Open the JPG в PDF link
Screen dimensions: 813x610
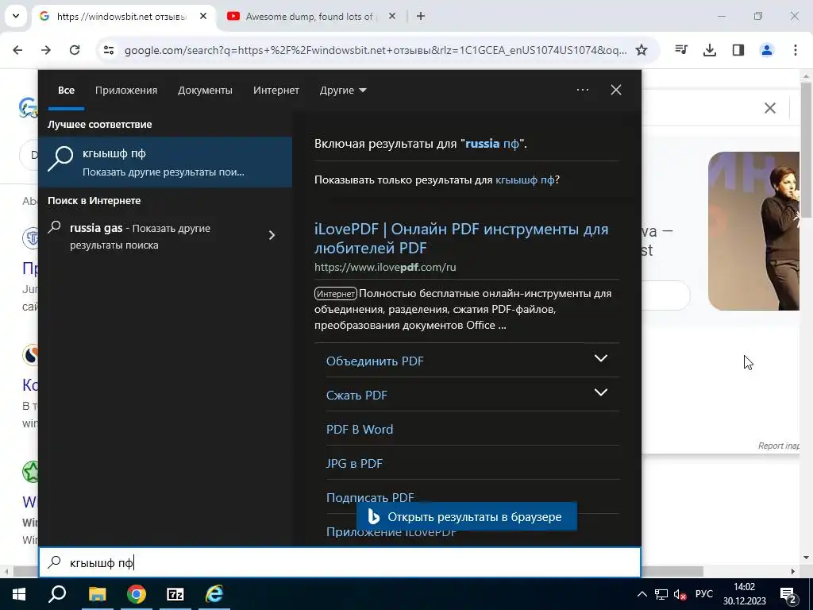click(354, 464)
